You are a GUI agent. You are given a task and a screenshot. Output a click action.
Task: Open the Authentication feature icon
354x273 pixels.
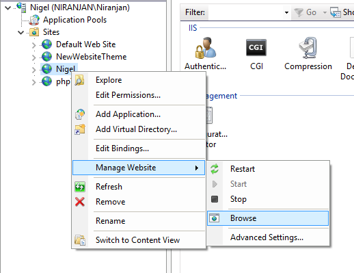pyautogui.click(x=205, y=47)
